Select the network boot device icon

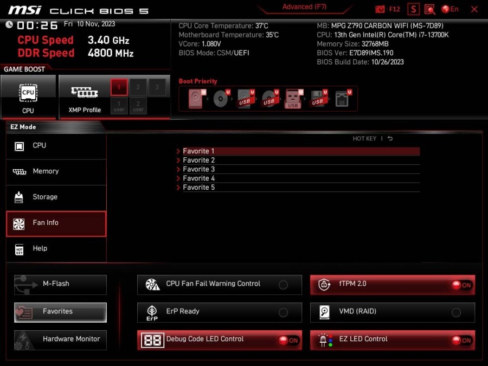(343, 99)
